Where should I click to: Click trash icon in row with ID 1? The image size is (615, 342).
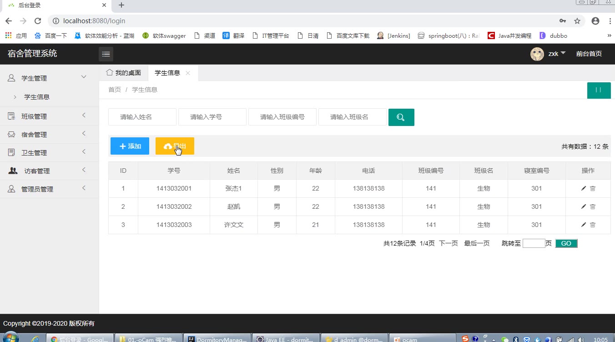tap(593, 188)
